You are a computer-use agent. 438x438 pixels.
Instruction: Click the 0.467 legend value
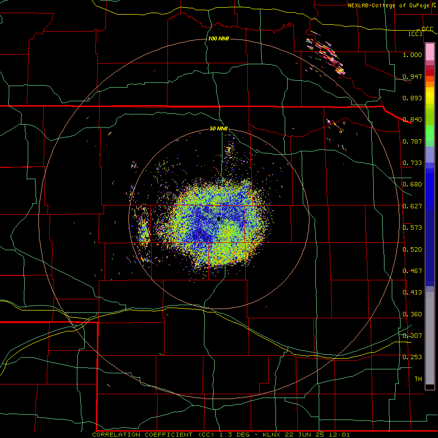(412, 271)
